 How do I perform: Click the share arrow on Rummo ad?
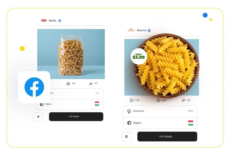point(183,100)
